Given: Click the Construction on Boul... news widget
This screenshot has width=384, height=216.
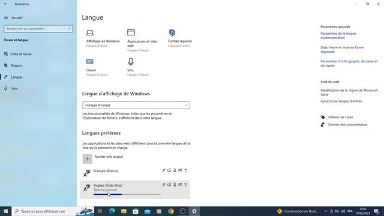Looking at the screenshot, I should pos(298,211).
